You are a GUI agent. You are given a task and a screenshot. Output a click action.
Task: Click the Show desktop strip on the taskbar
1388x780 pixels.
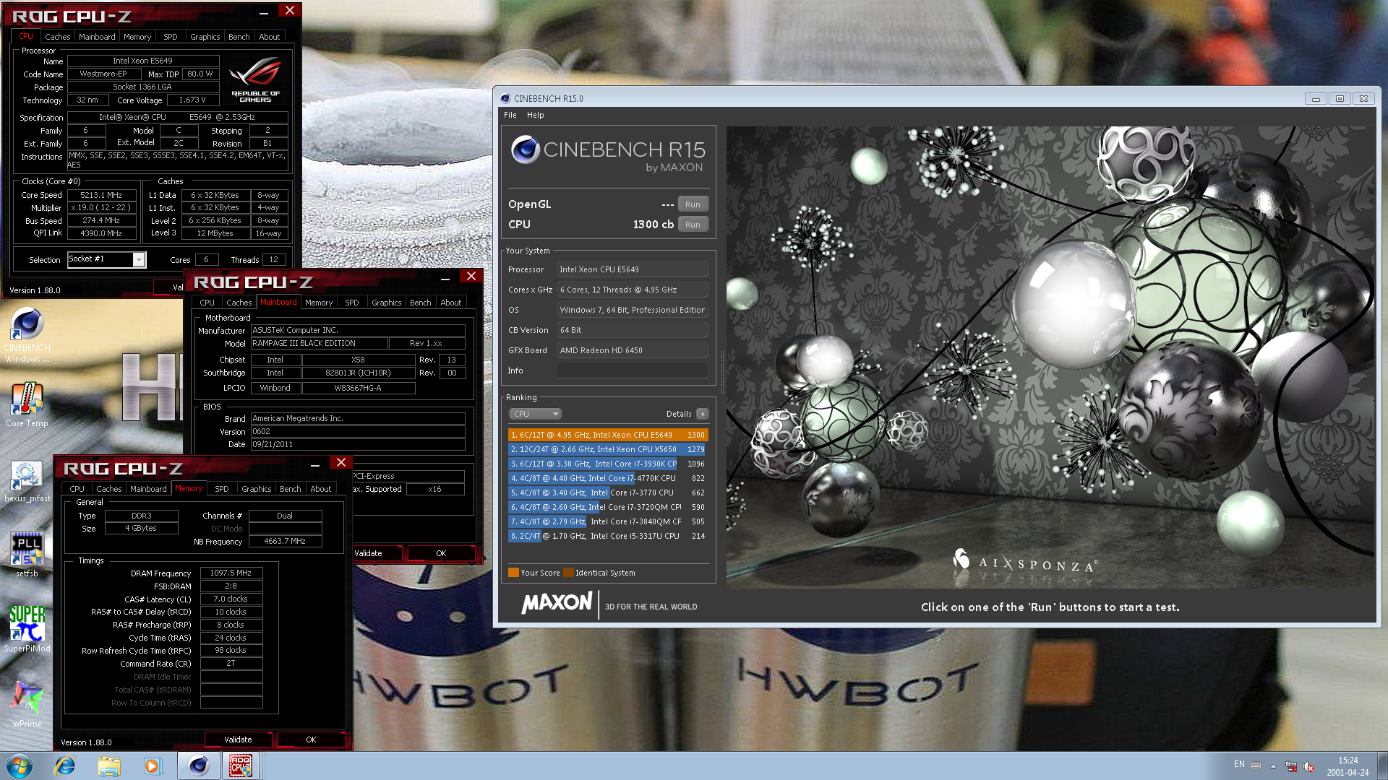point(1382,766)
